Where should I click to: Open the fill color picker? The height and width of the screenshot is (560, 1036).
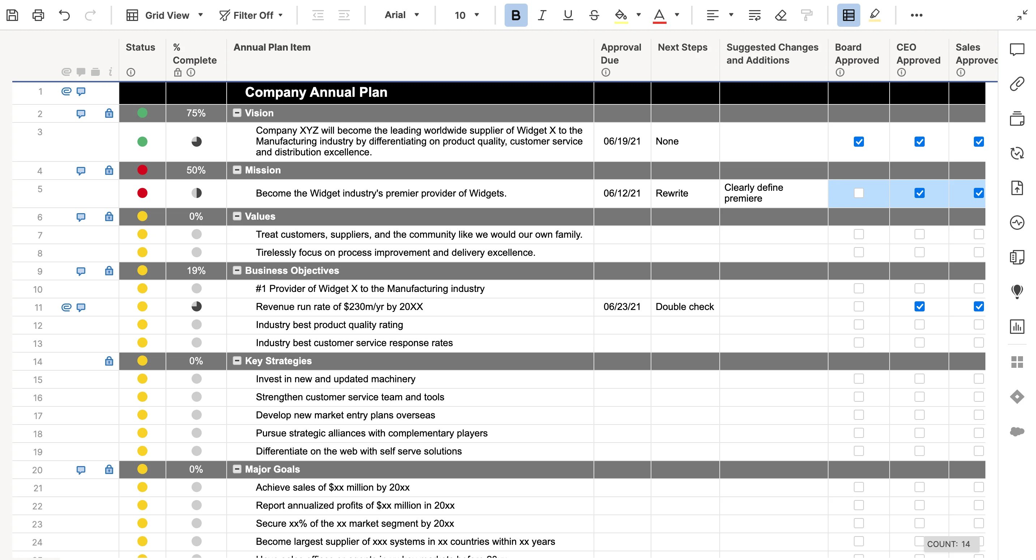point(620,15)
